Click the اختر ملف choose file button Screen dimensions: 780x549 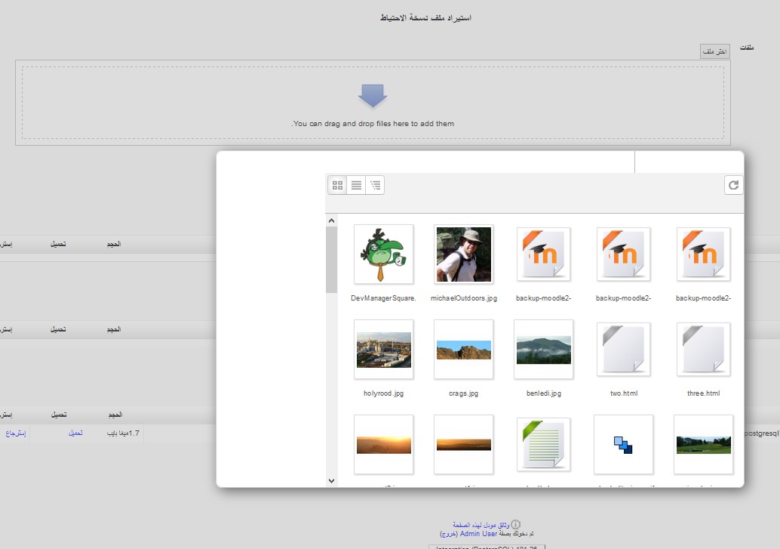[715, 51]
